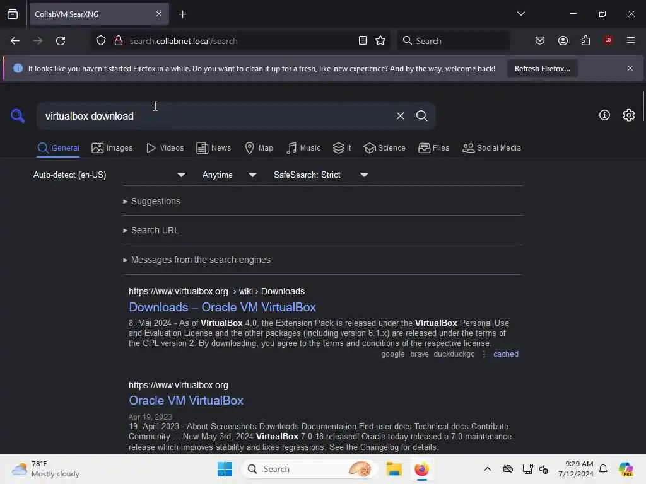646x484 pixels.
Task: Open the Extensions puzzle icon
Action: coord(585,41)
